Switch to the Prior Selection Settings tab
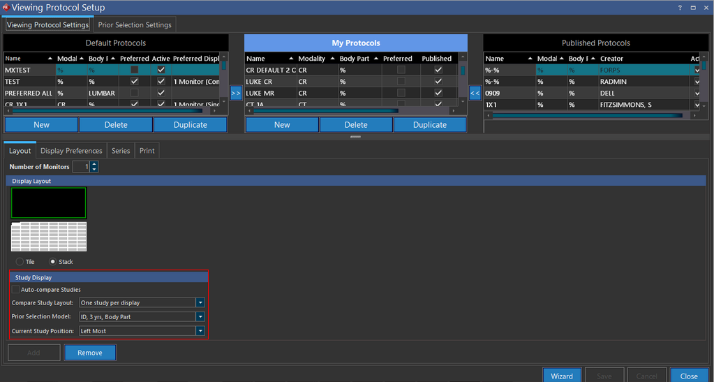Image resolution: width=714 pixels, height=382 pixels. 135,25
